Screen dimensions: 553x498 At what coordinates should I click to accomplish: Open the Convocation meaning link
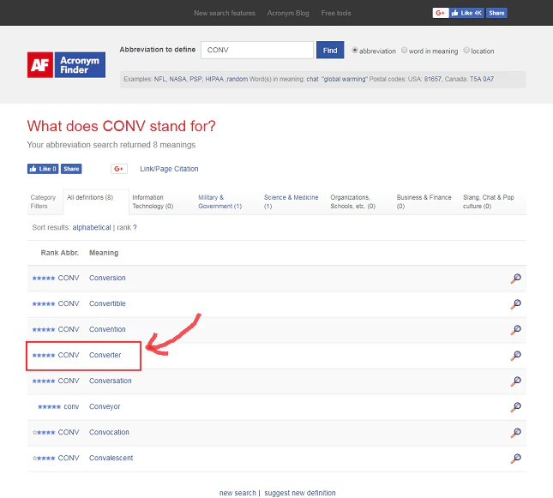pos(109,432)
